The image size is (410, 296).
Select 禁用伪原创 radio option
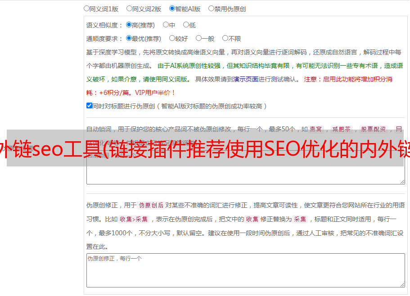coord(211,9)
